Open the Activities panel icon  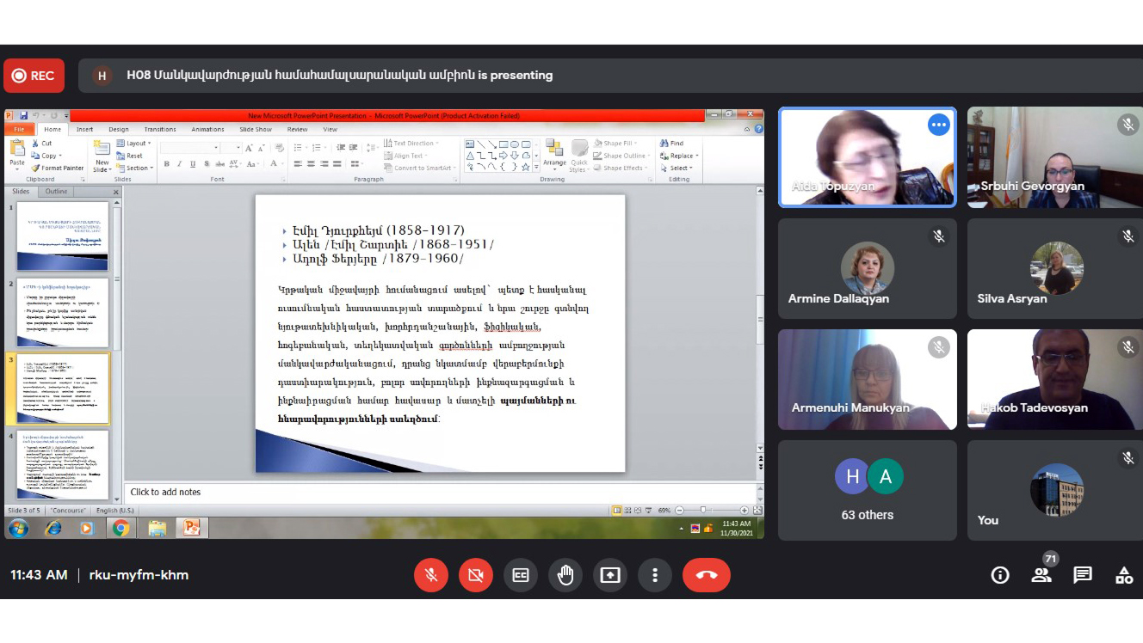pyautogui.click(x=1124, y=575)
